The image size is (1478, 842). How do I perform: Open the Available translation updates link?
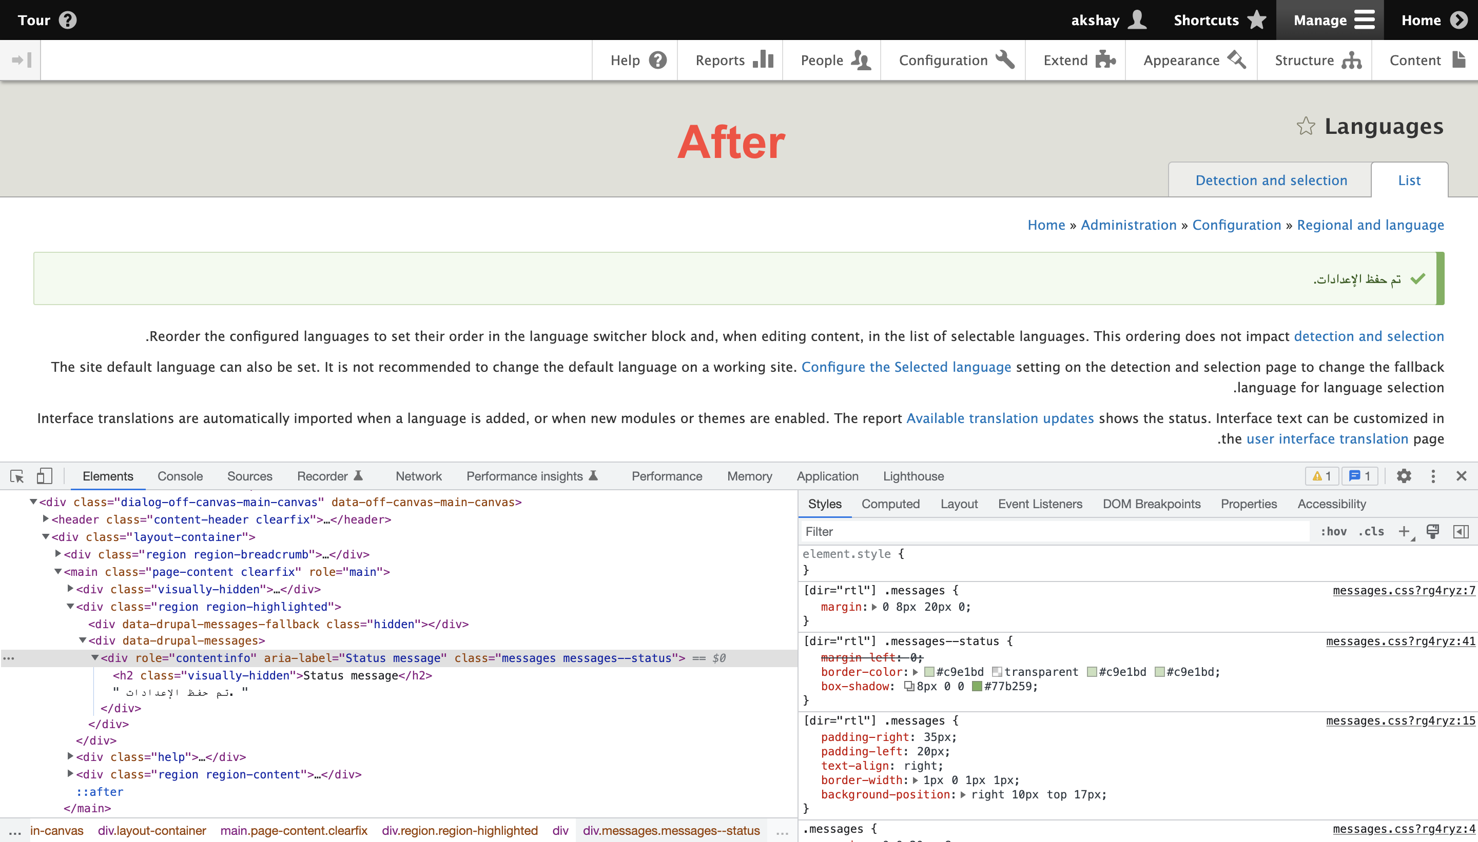pos(999,418)
